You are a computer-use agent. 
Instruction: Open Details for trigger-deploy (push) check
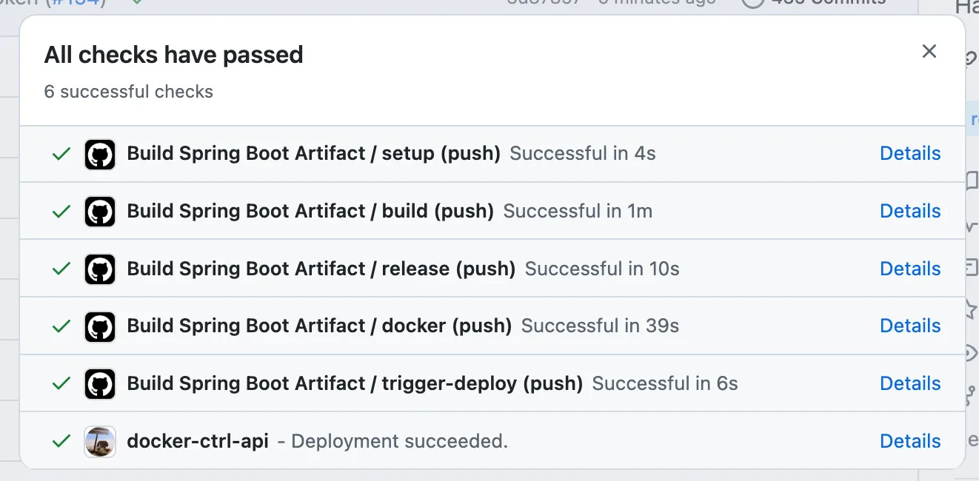(910, 383)
